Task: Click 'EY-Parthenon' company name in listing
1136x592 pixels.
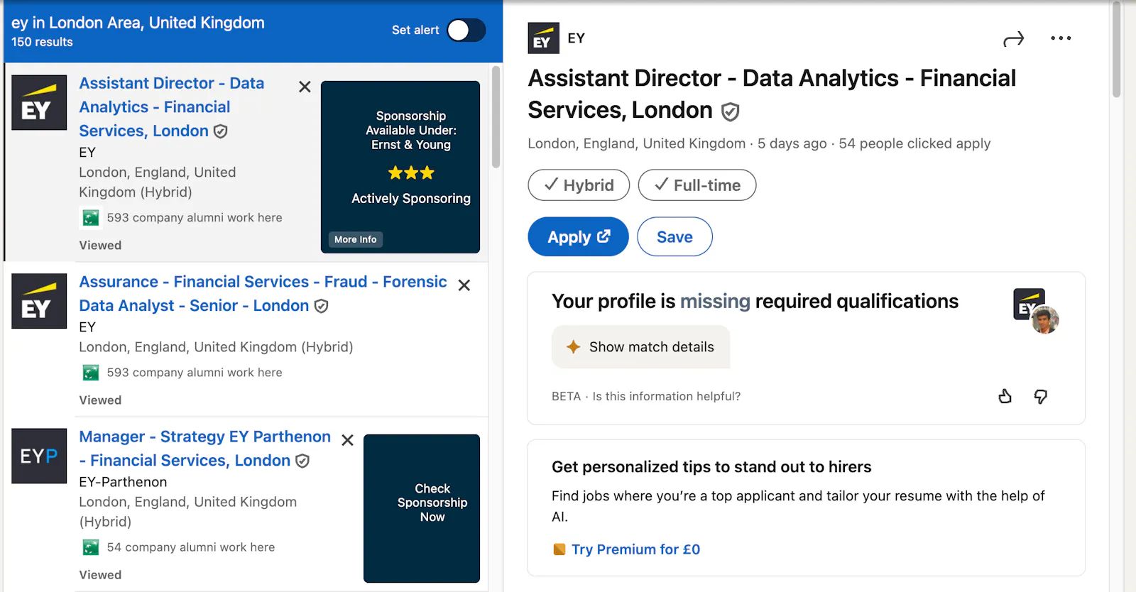Action: (x=123, y=482)
